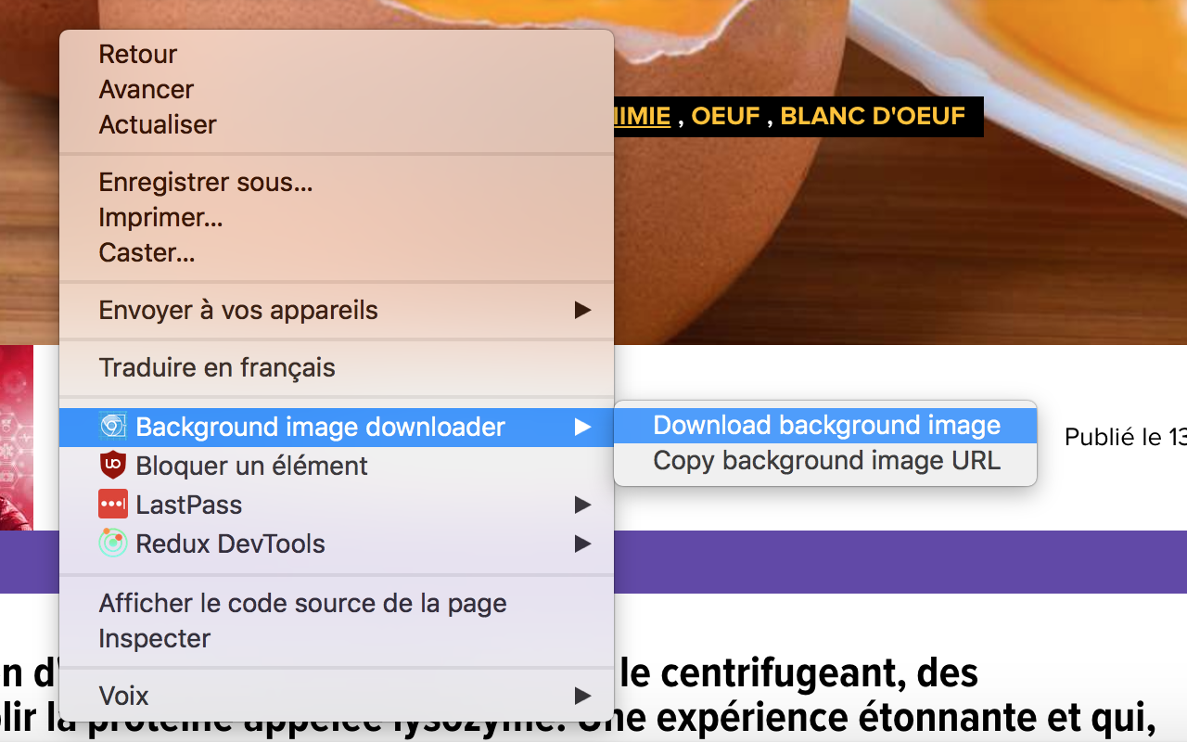The image size is (1187, 742).
Task: Select Retour from the context menu
Action: coord(137,53)
